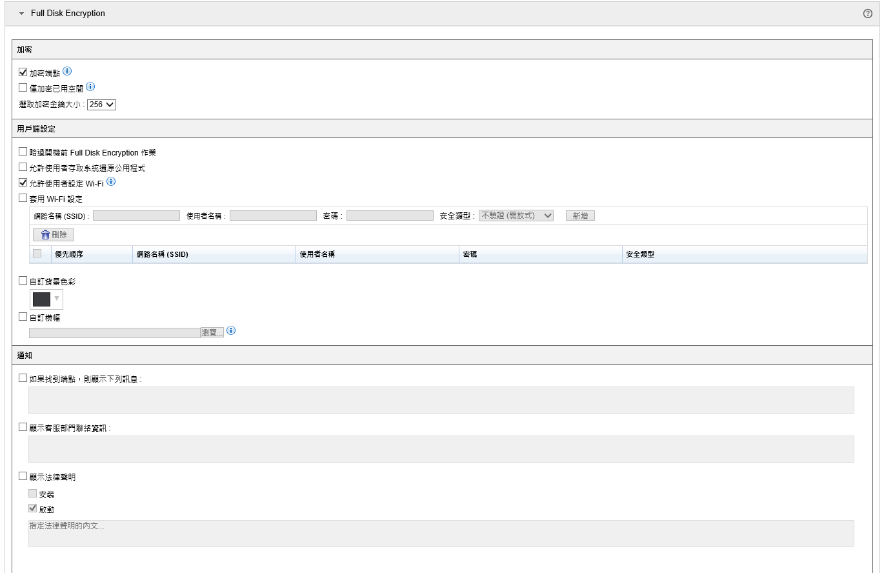Viewport: 884px width, 573px height.
Task: Click info icon beside the 瀏覽 button
Action: [231, 330]
